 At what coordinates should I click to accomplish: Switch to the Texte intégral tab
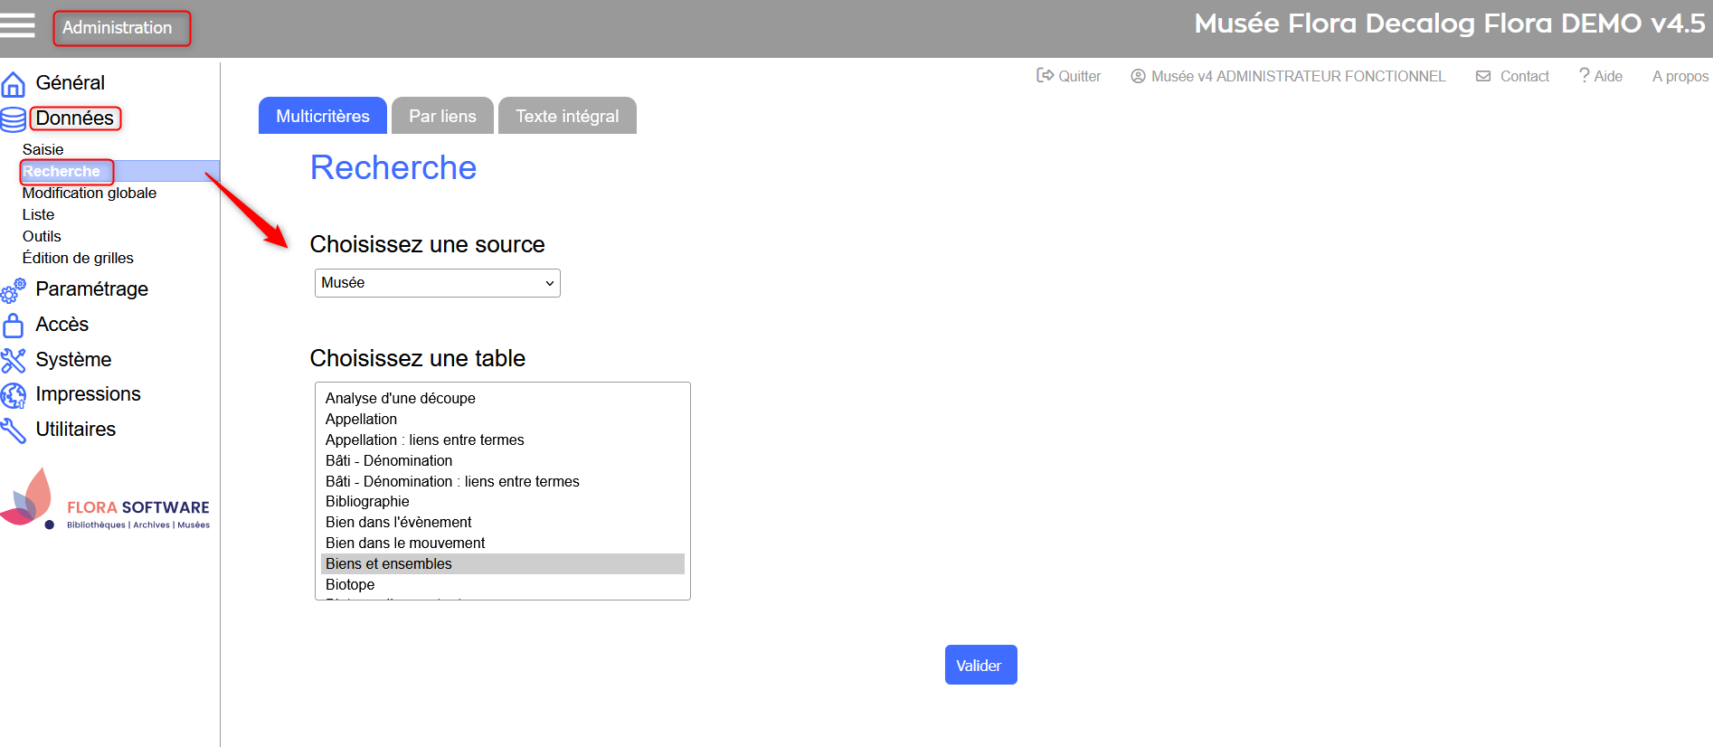567,116
